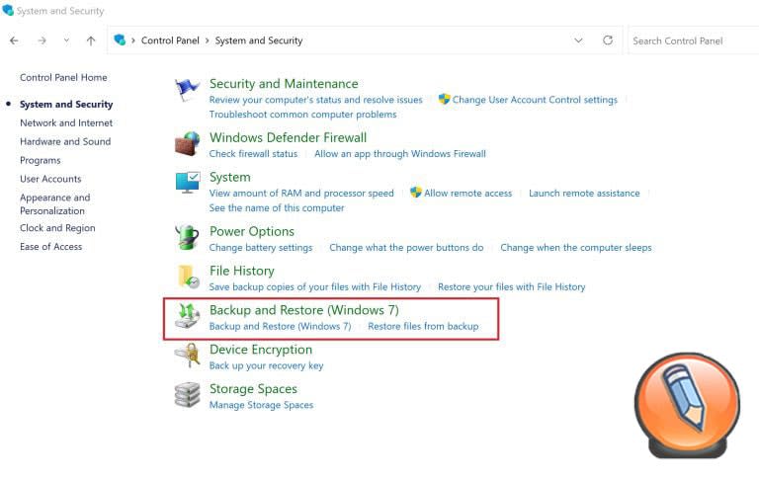Viewport: 759px width, 478px height.
Task: Click the Power Options battery icon
Action: [187, 237]
